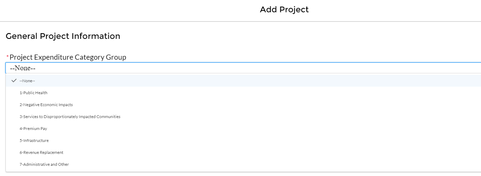Select 5-Infrastructure category group
Viewport: 481px width, 176px height.
click(x=34, y=141)
